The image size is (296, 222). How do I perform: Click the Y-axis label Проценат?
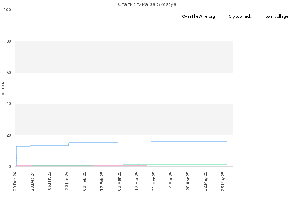pyautogui.click(x=3, y=88)
